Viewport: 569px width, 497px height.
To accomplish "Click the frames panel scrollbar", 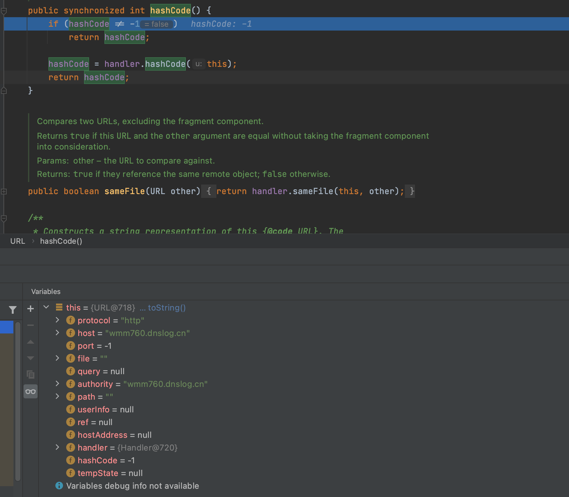I will (18, 401).
